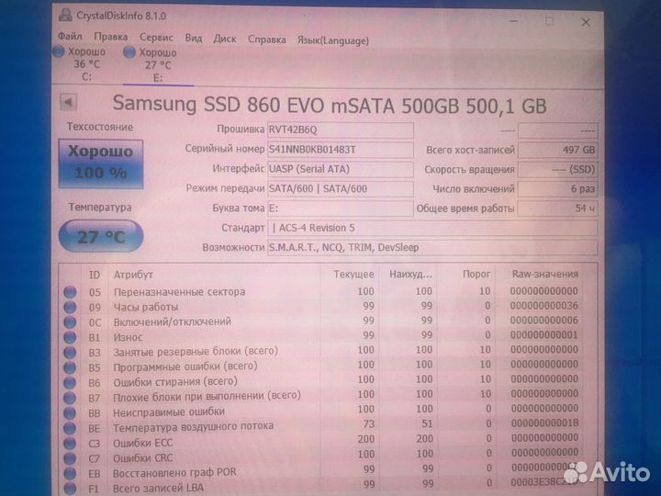Image resolution: width=661 pixels, height=496 pixels.
Task: Click the status circle for attribute BB
Action: [70, 413]
